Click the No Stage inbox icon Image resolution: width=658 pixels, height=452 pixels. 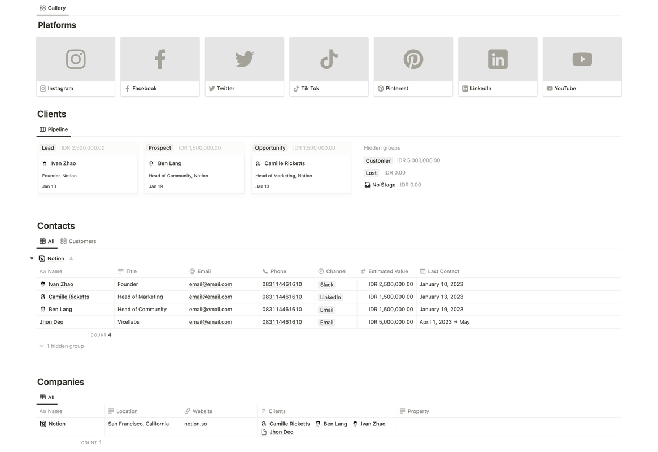[x=367, y=185]
